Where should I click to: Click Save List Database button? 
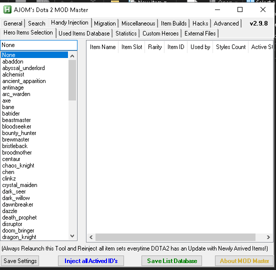pos(172,260)
